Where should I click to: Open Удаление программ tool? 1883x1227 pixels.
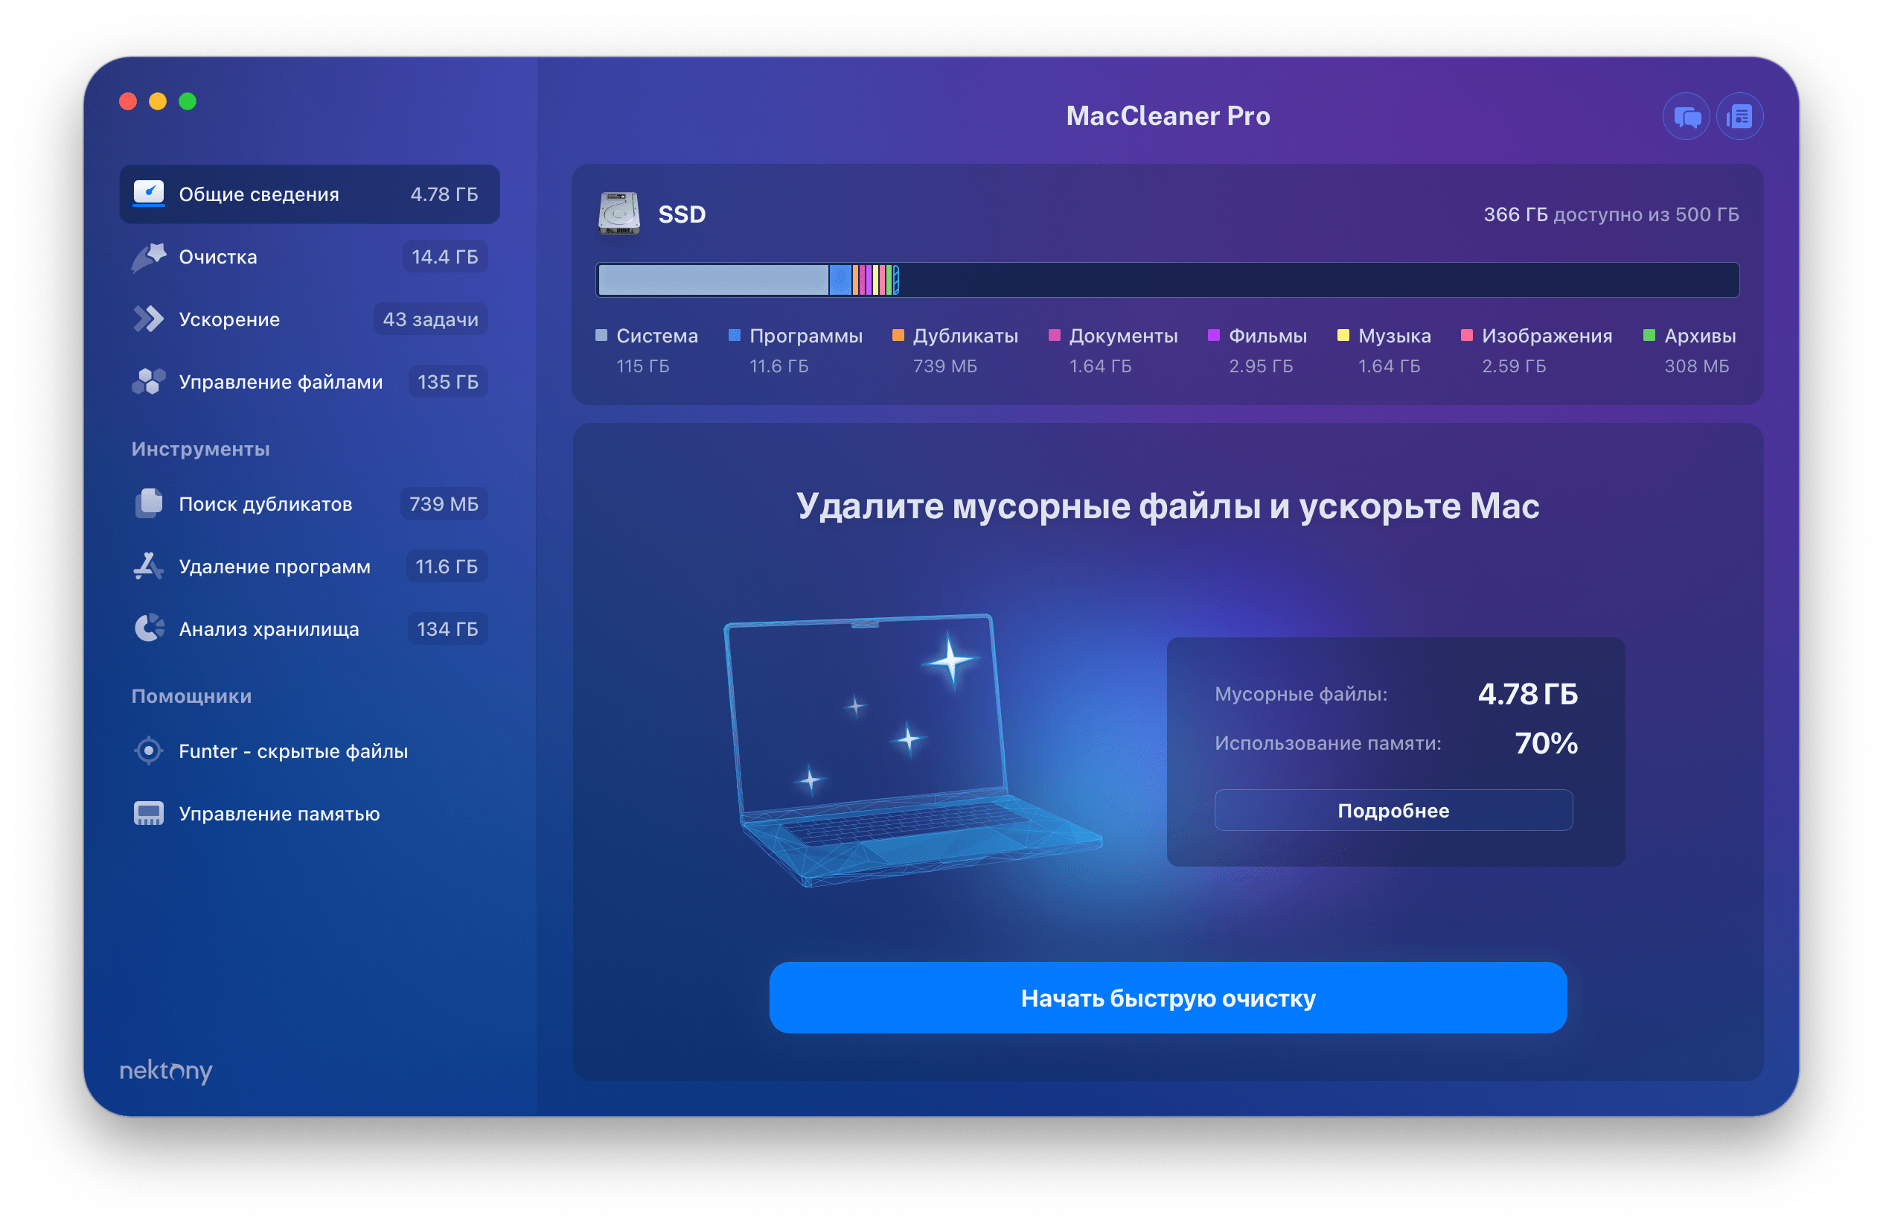[x=310, y=566]
